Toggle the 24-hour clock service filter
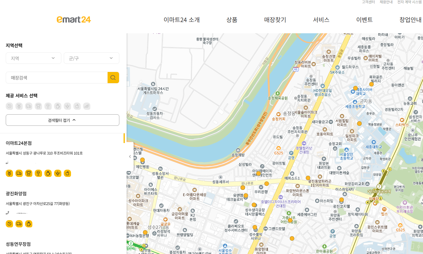This screenshot has height=254, width=423. [9, 106]
